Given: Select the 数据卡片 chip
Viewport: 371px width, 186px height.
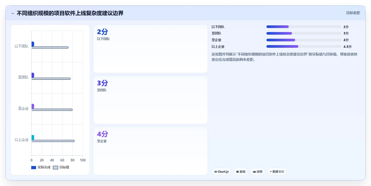Looking at the screenshot, I should [x=277, y=172].
